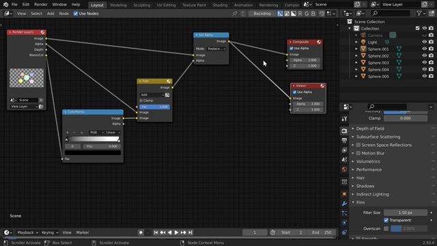The height and width of the screenshot is (246, 437).
Task: Toggle the Overscan checkbox
Action: coord(386,228)
